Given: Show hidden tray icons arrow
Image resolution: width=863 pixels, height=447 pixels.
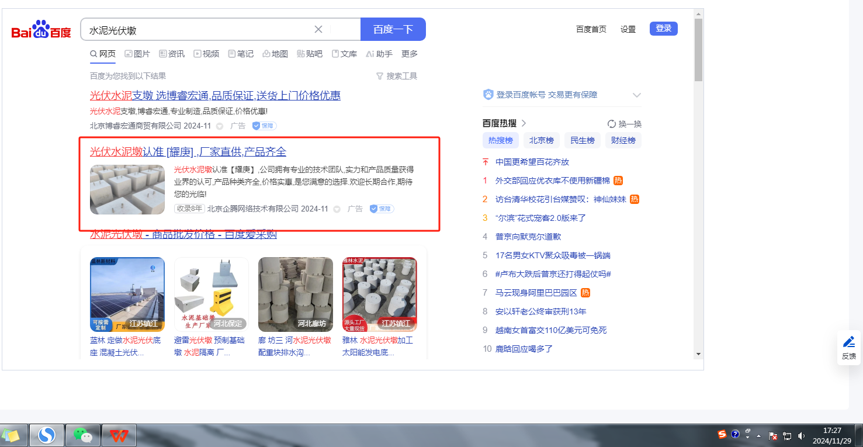Looking at the screenshot, I should pyautogui.click(x=759, y=436).
